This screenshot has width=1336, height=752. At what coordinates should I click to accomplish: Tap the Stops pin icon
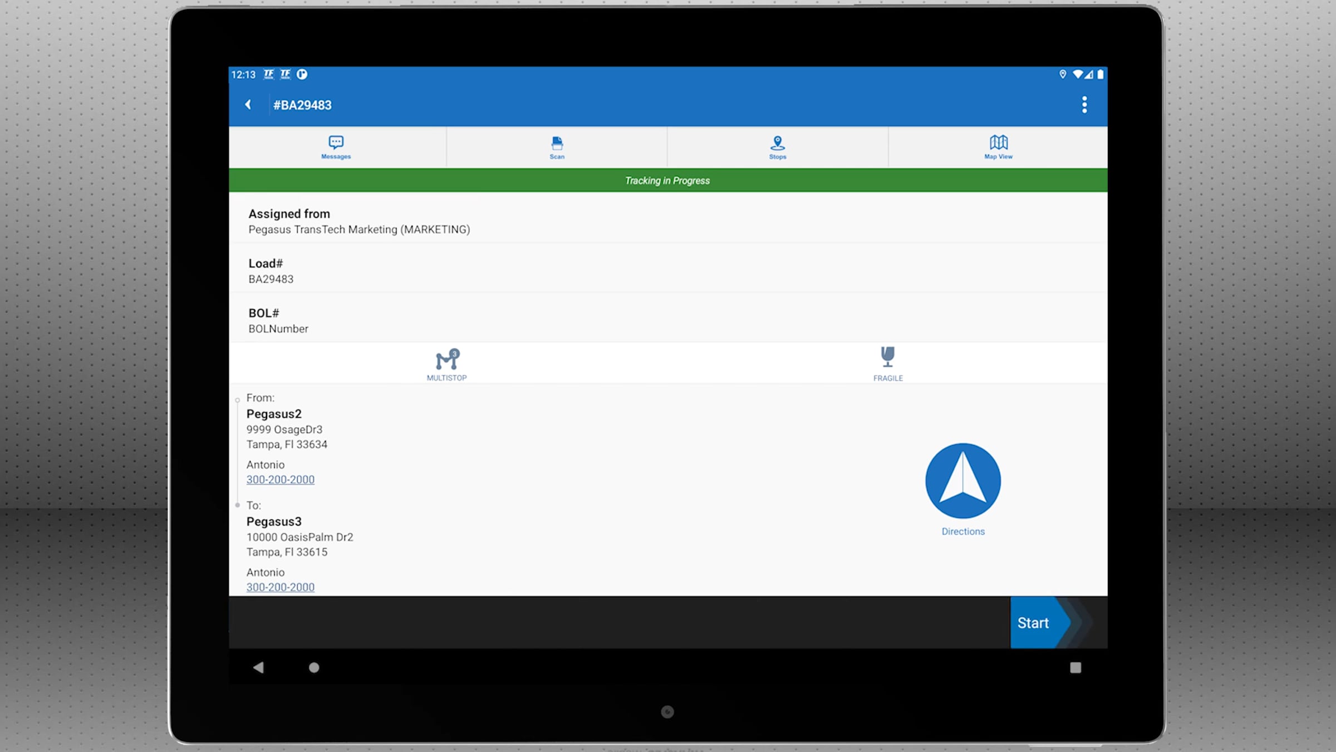(777, 143)
